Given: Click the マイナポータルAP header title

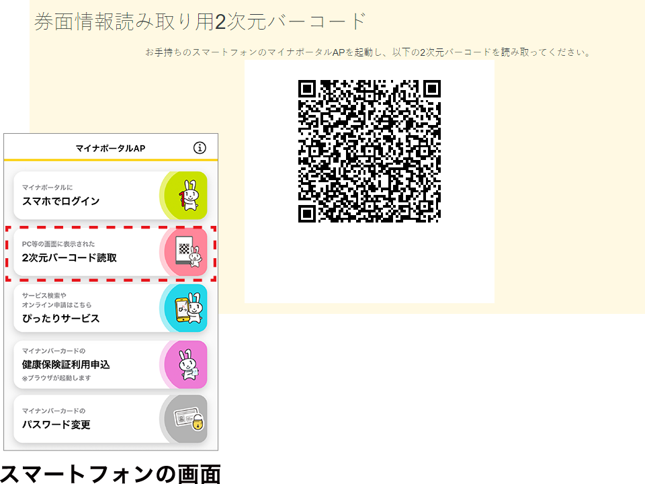Looking at the screenshot, I should click(110, 148).
